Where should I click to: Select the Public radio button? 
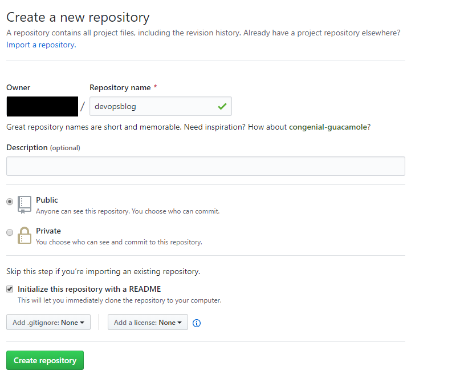[x=10, y=202]
